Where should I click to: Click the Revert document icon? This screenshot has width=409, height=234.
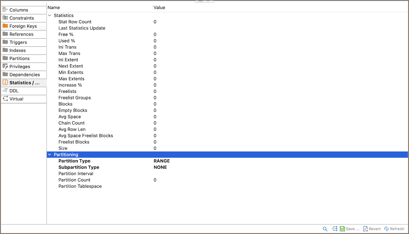(366, 229)
